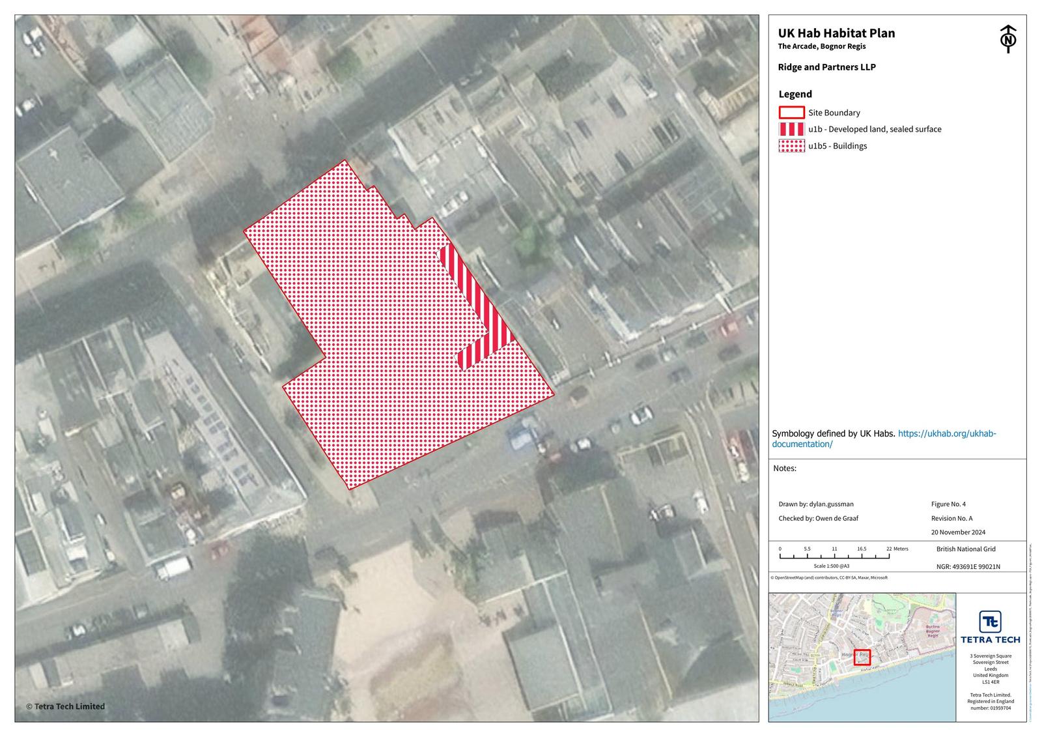
Task: Click the Site Boundary legend symbol
Action: pyautogui.click(x=791, y=113)
